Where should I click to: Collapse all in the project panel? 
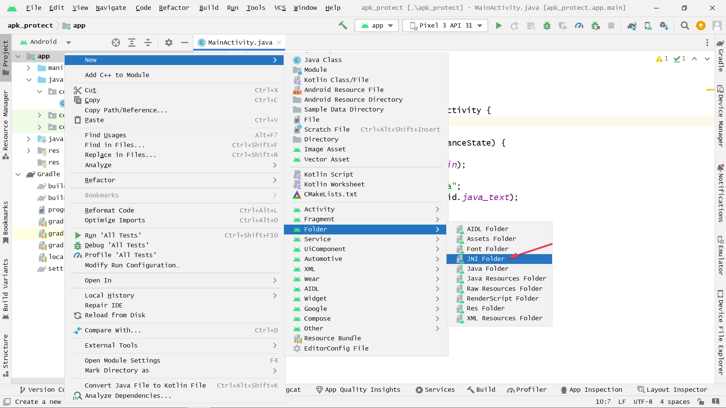coord(148,43)
